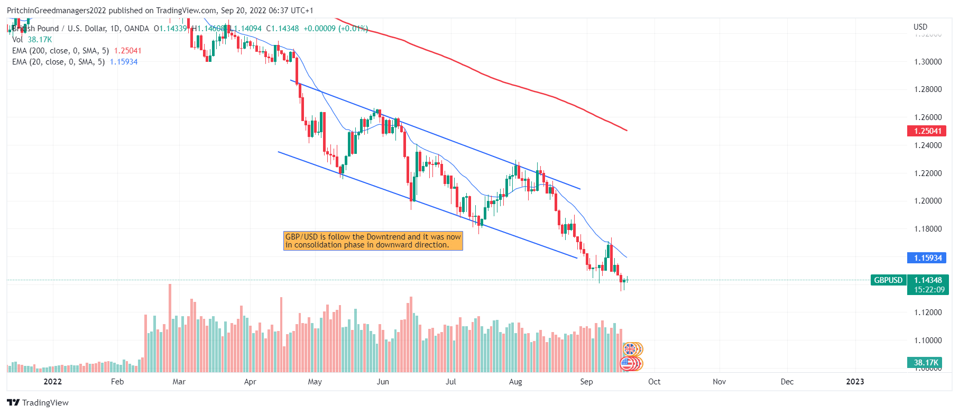This screenshot has width=959, height=414.
Task: Click the Oct label on time axis
Action: click(654, 382)
